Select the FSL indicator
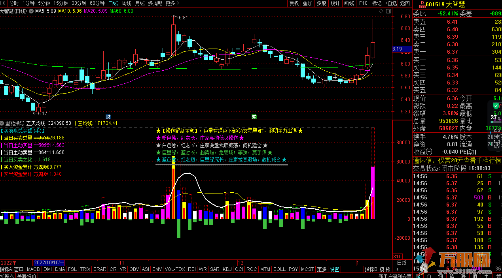 point(72,269)
